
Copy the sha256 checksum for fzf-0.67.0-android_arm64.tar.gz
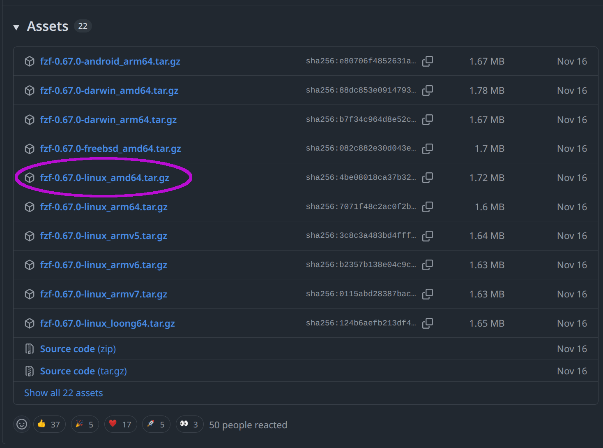(x=428, y=61)
